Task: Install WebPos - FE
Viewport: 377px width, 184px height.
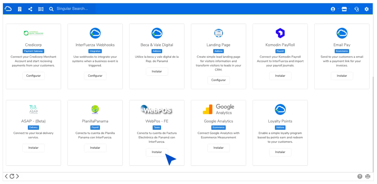Action: tap(157, 152)
